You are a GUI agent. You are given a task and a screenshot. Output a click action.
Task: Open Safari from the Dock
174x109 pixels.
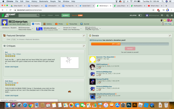(x=25, y=105)
